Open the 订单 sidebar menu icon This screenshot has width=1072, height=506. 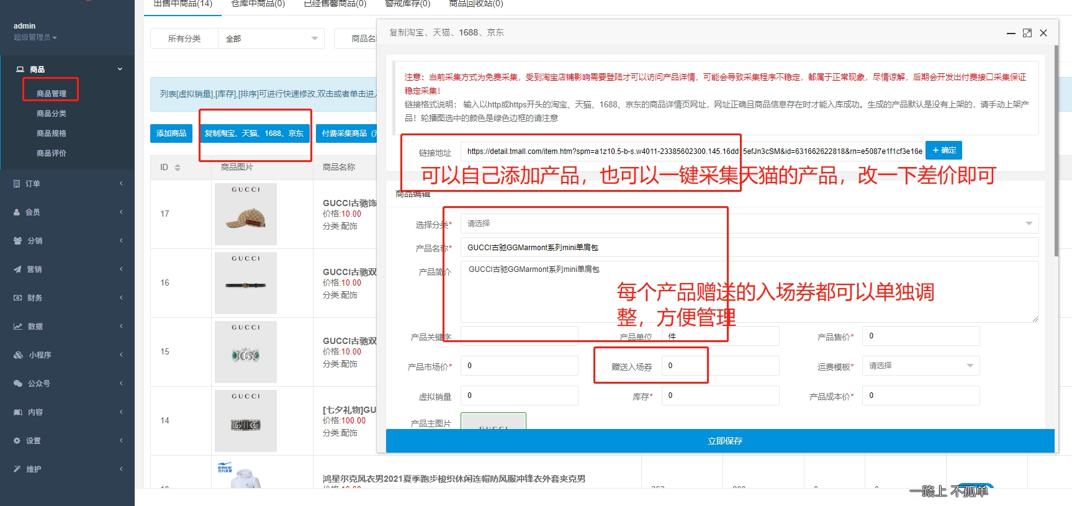click(x=17, y=184)
